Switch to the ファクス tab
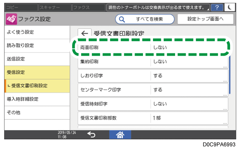Image resolution: width=240 pixels, height=149 pixels. 89,7
